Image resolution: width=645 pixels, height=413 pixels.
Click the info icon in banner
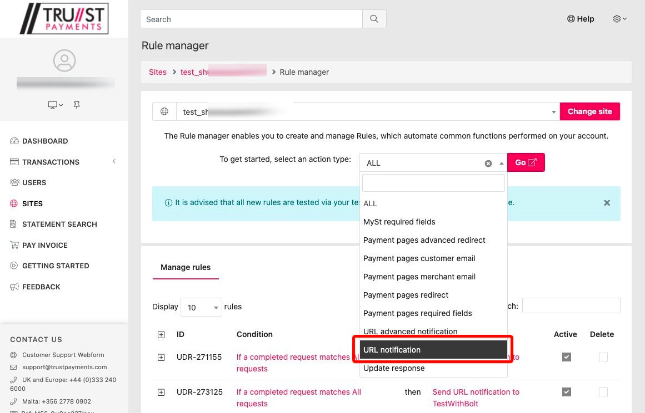tap(168, 203)
